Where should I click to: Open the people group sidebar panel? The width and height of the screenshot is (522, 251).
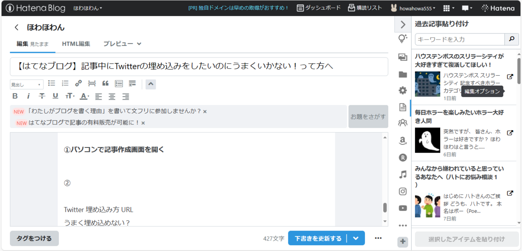pyautogui.click(x=403, y=123)
